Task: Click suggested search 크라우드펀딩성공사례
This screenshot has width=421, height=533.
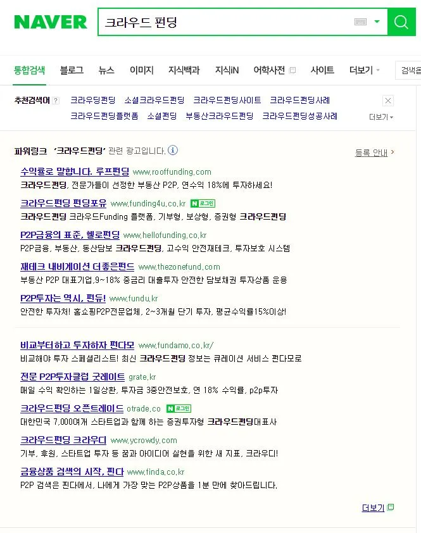Action: (300, 116)
